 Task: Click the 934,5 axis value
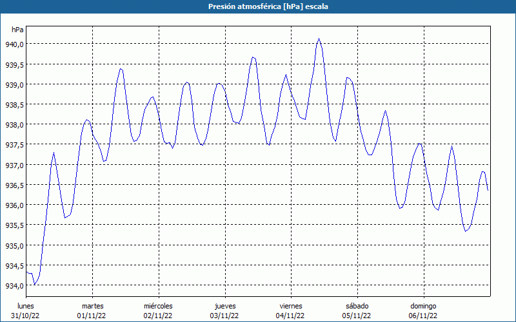14,266
